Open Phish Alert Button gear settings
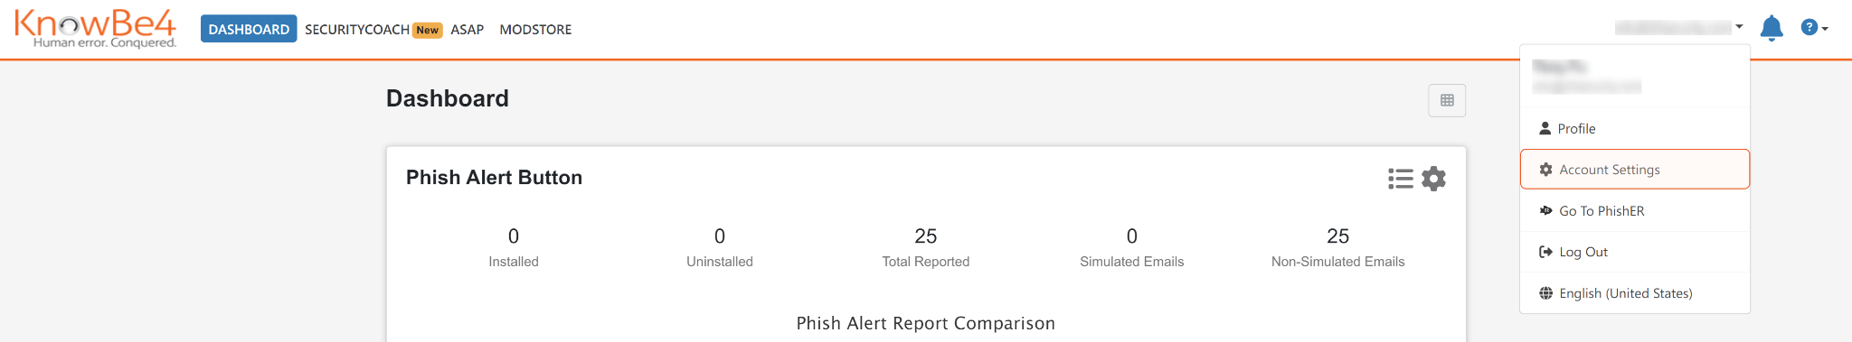The height and width of the screenshot is (342, 1852). point(1433,179)
